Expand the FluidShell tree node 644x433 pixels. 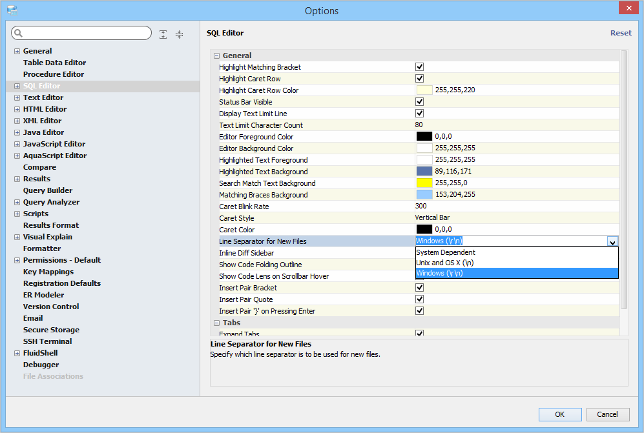pyautogui.click(x=17, y=353)
